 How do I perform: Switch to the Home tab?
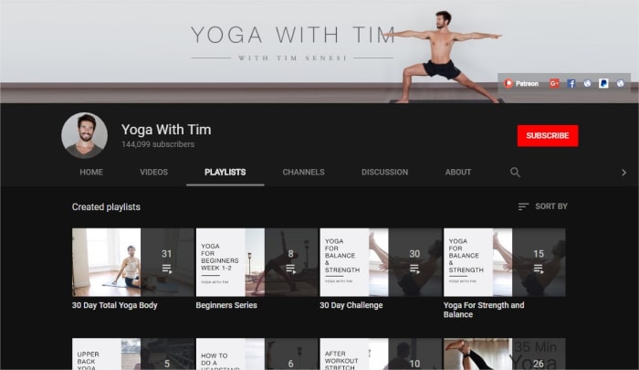[91, 172]
